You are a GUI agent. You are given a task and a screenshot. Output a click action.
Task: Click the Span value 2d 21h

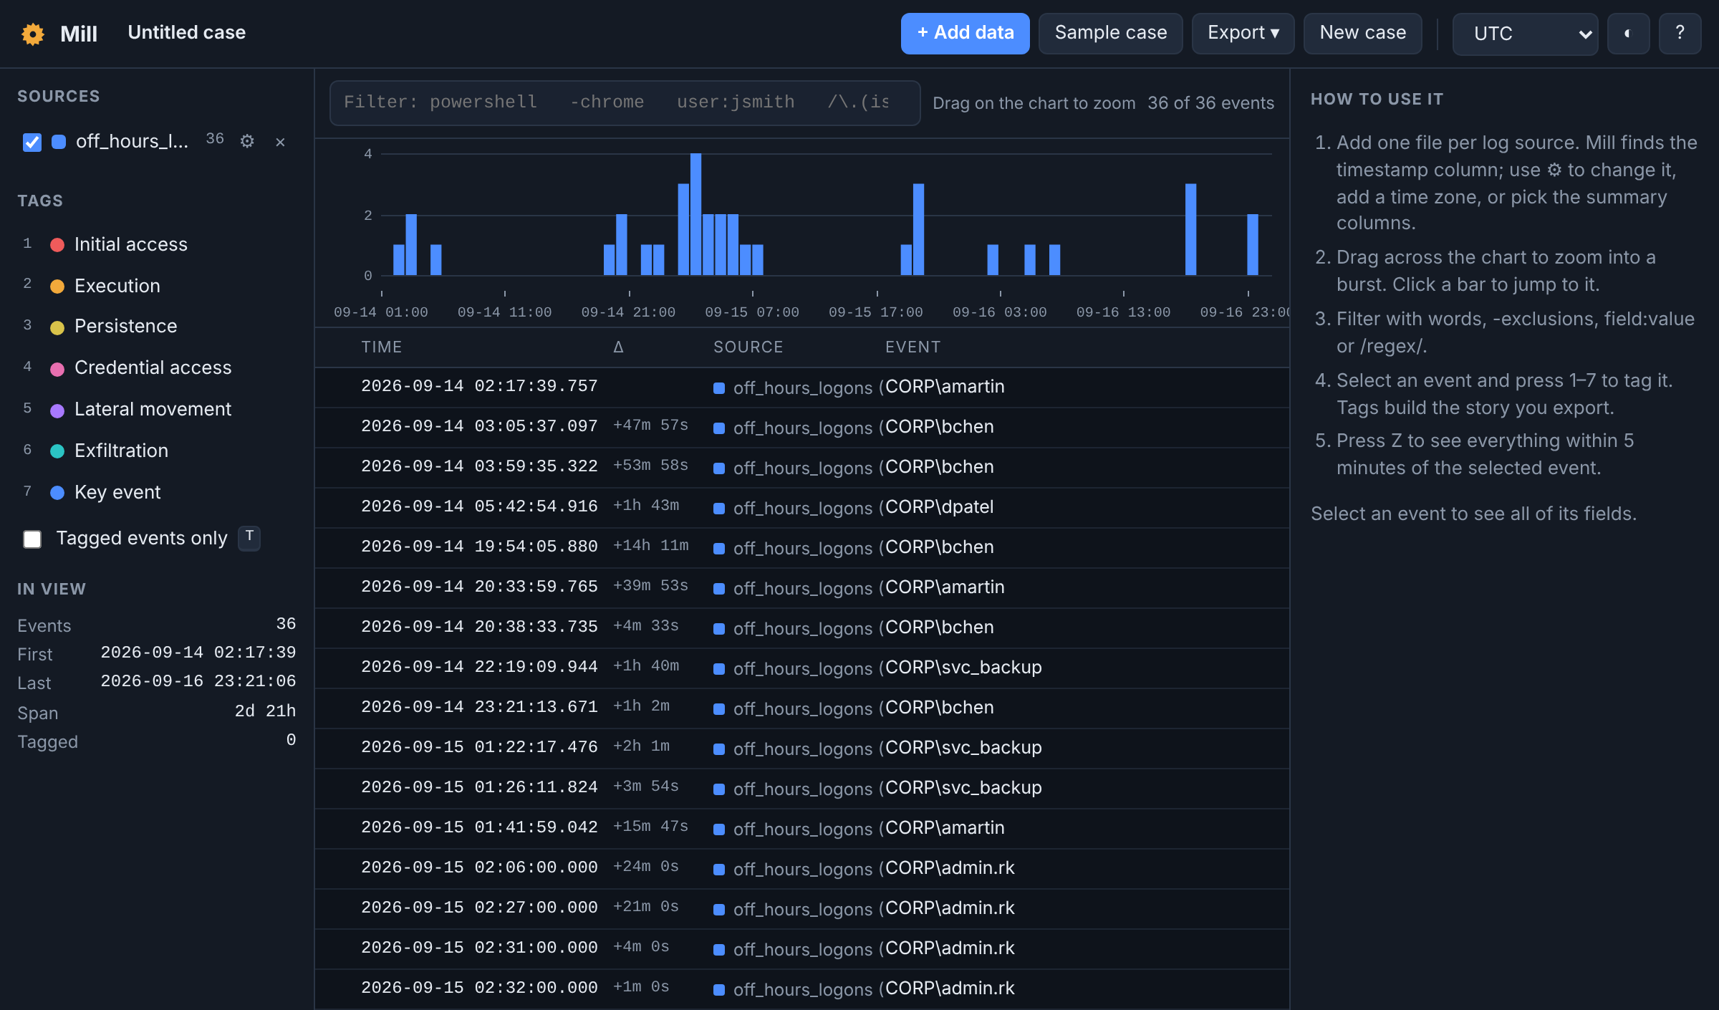(265, 711)
